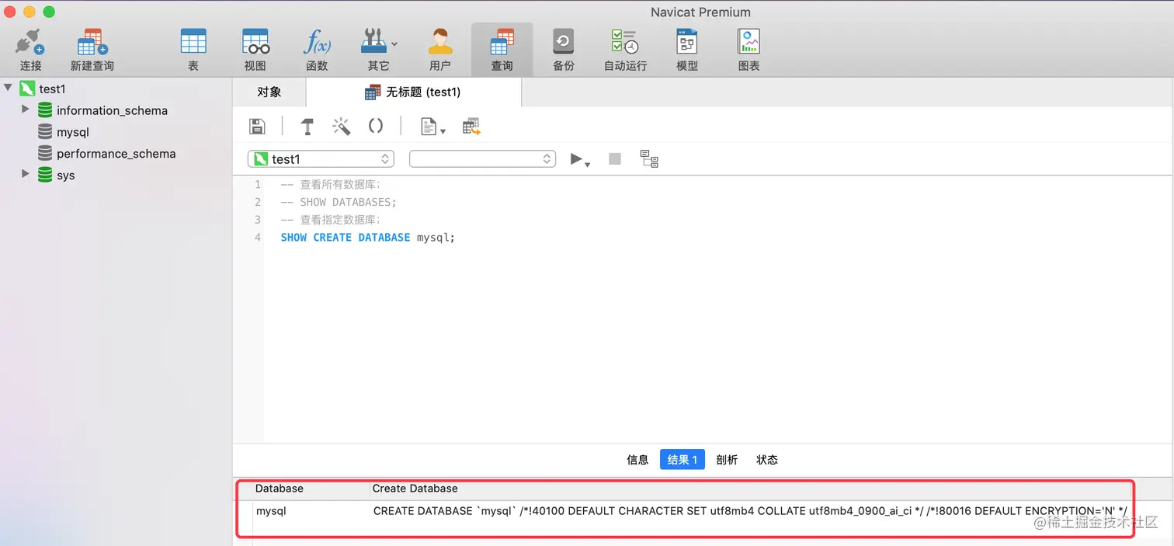1174x546 pixels.
Task: Open the 信息 message tab
Action: 637,460
